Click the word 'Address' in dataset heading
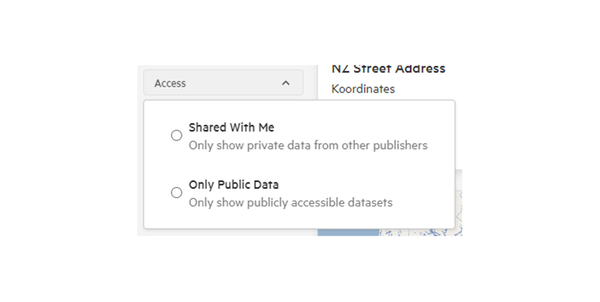This screenshot has height=302, width=600. [421, 69]
